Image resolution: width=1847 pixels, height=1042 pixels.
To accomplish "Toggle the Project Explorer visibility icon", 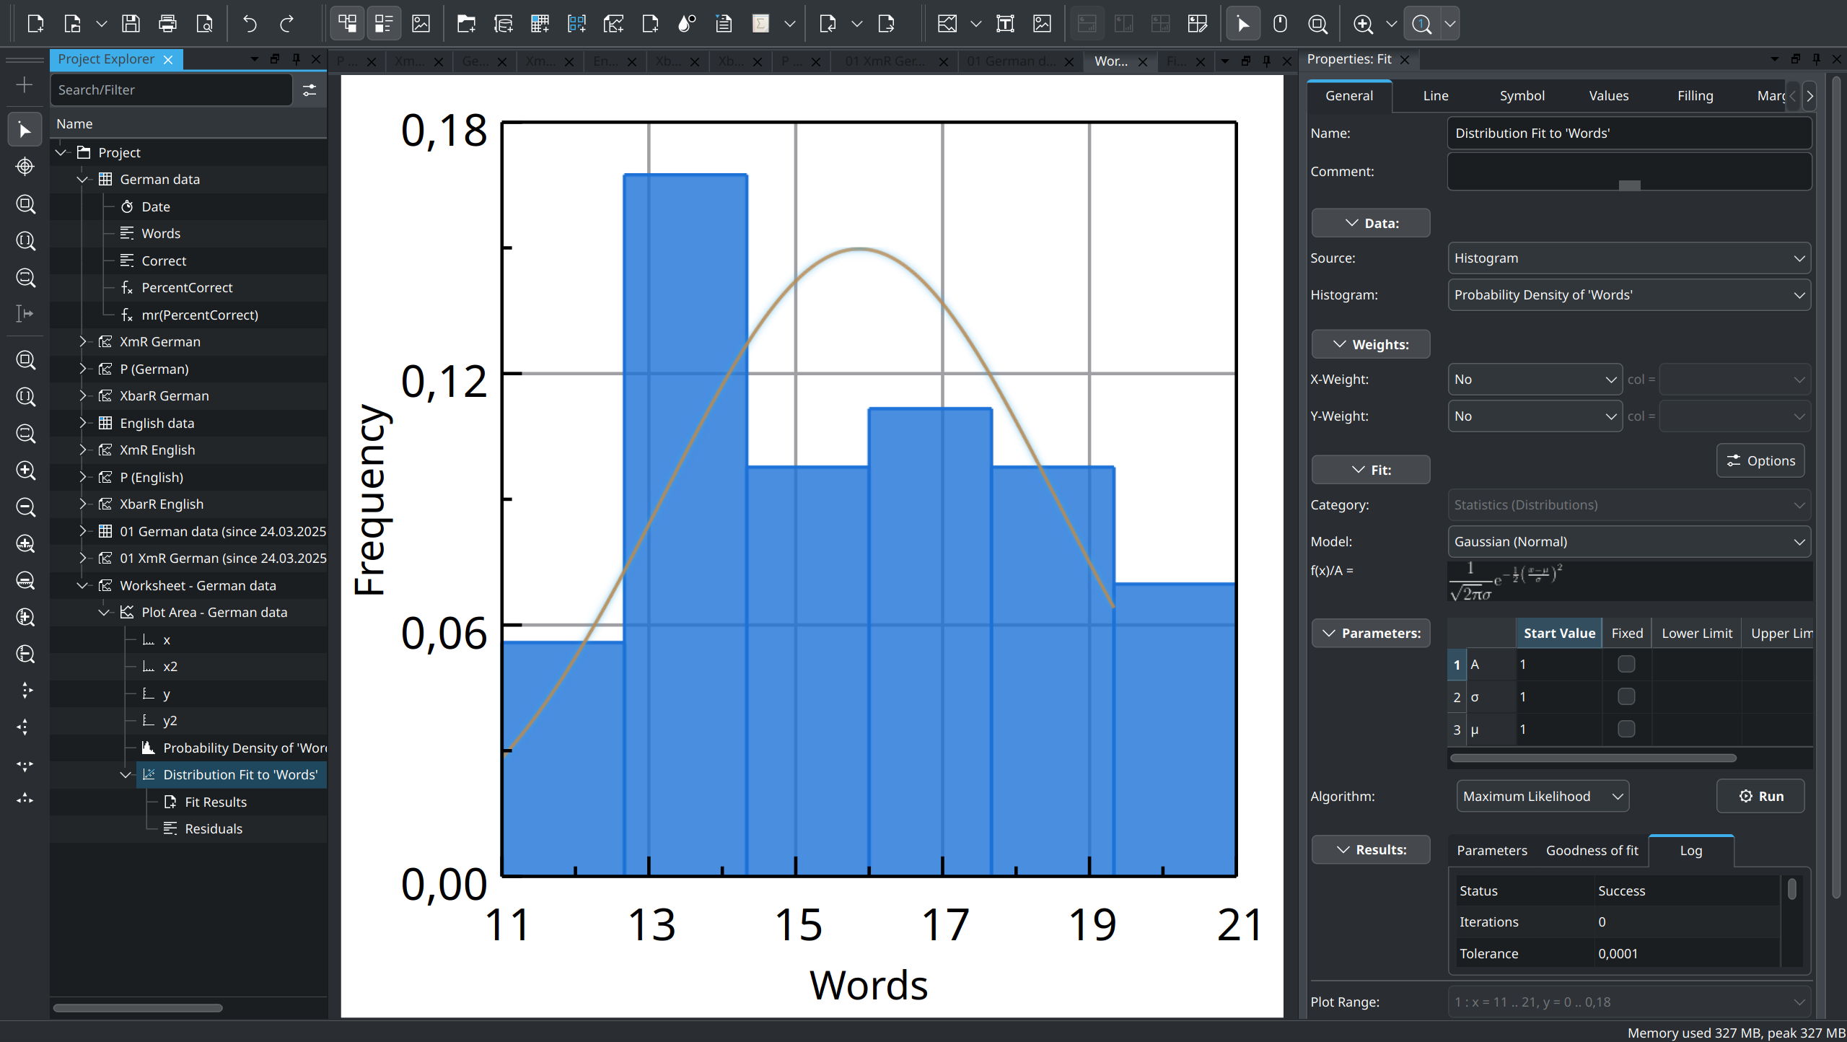I will pos(347,24).
